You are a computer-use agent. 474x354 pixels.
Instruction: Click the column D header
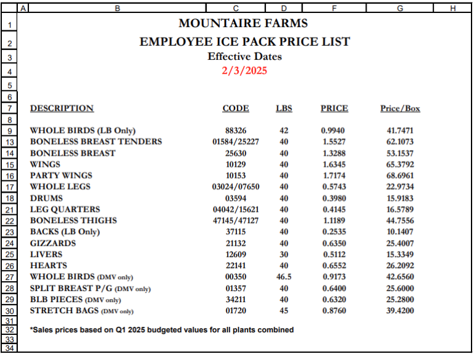point(284,7)
